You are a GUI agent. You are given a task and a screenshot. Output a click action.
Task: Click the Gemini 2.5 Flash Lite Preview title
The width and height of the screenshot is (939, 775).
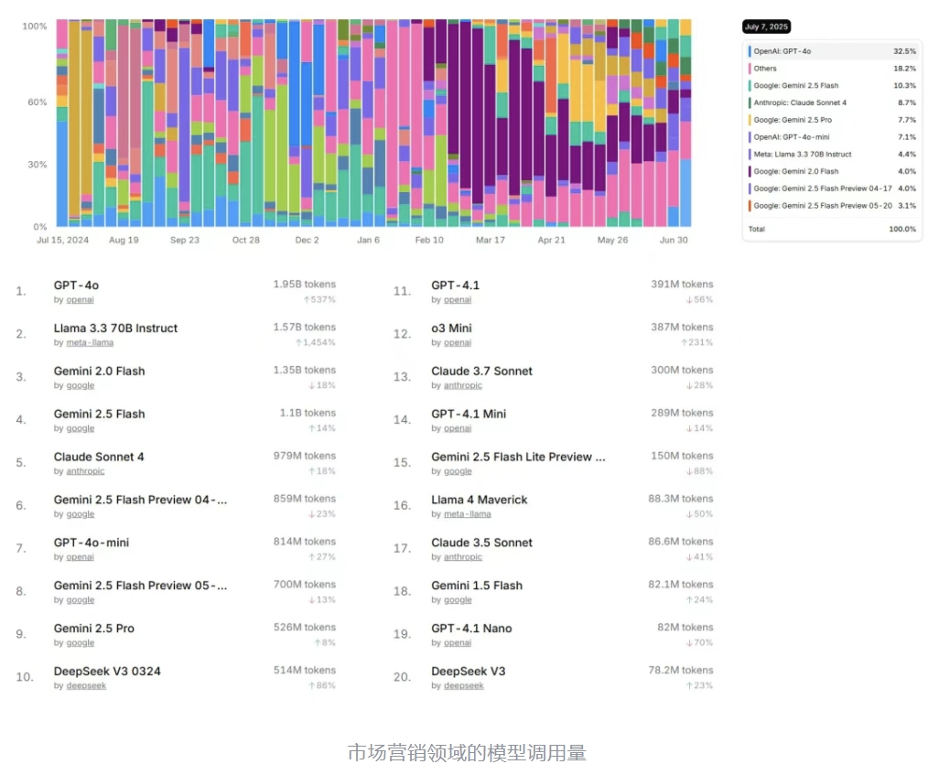pyautogui.click(x=518, y=457)
